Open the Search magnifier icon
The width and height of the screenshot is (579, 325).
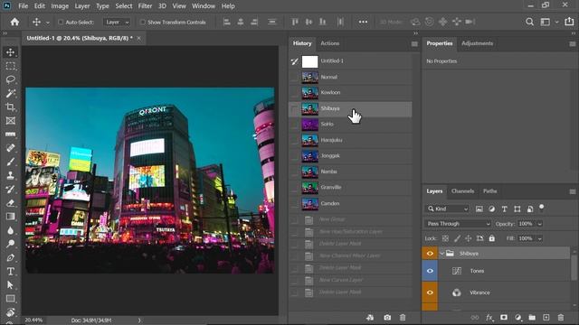tap(529, 22)
